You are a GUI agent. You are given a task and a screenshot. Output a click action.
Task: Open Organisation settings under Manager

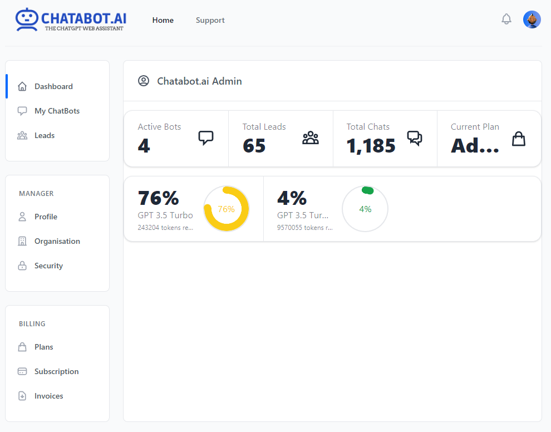[57, 241]
